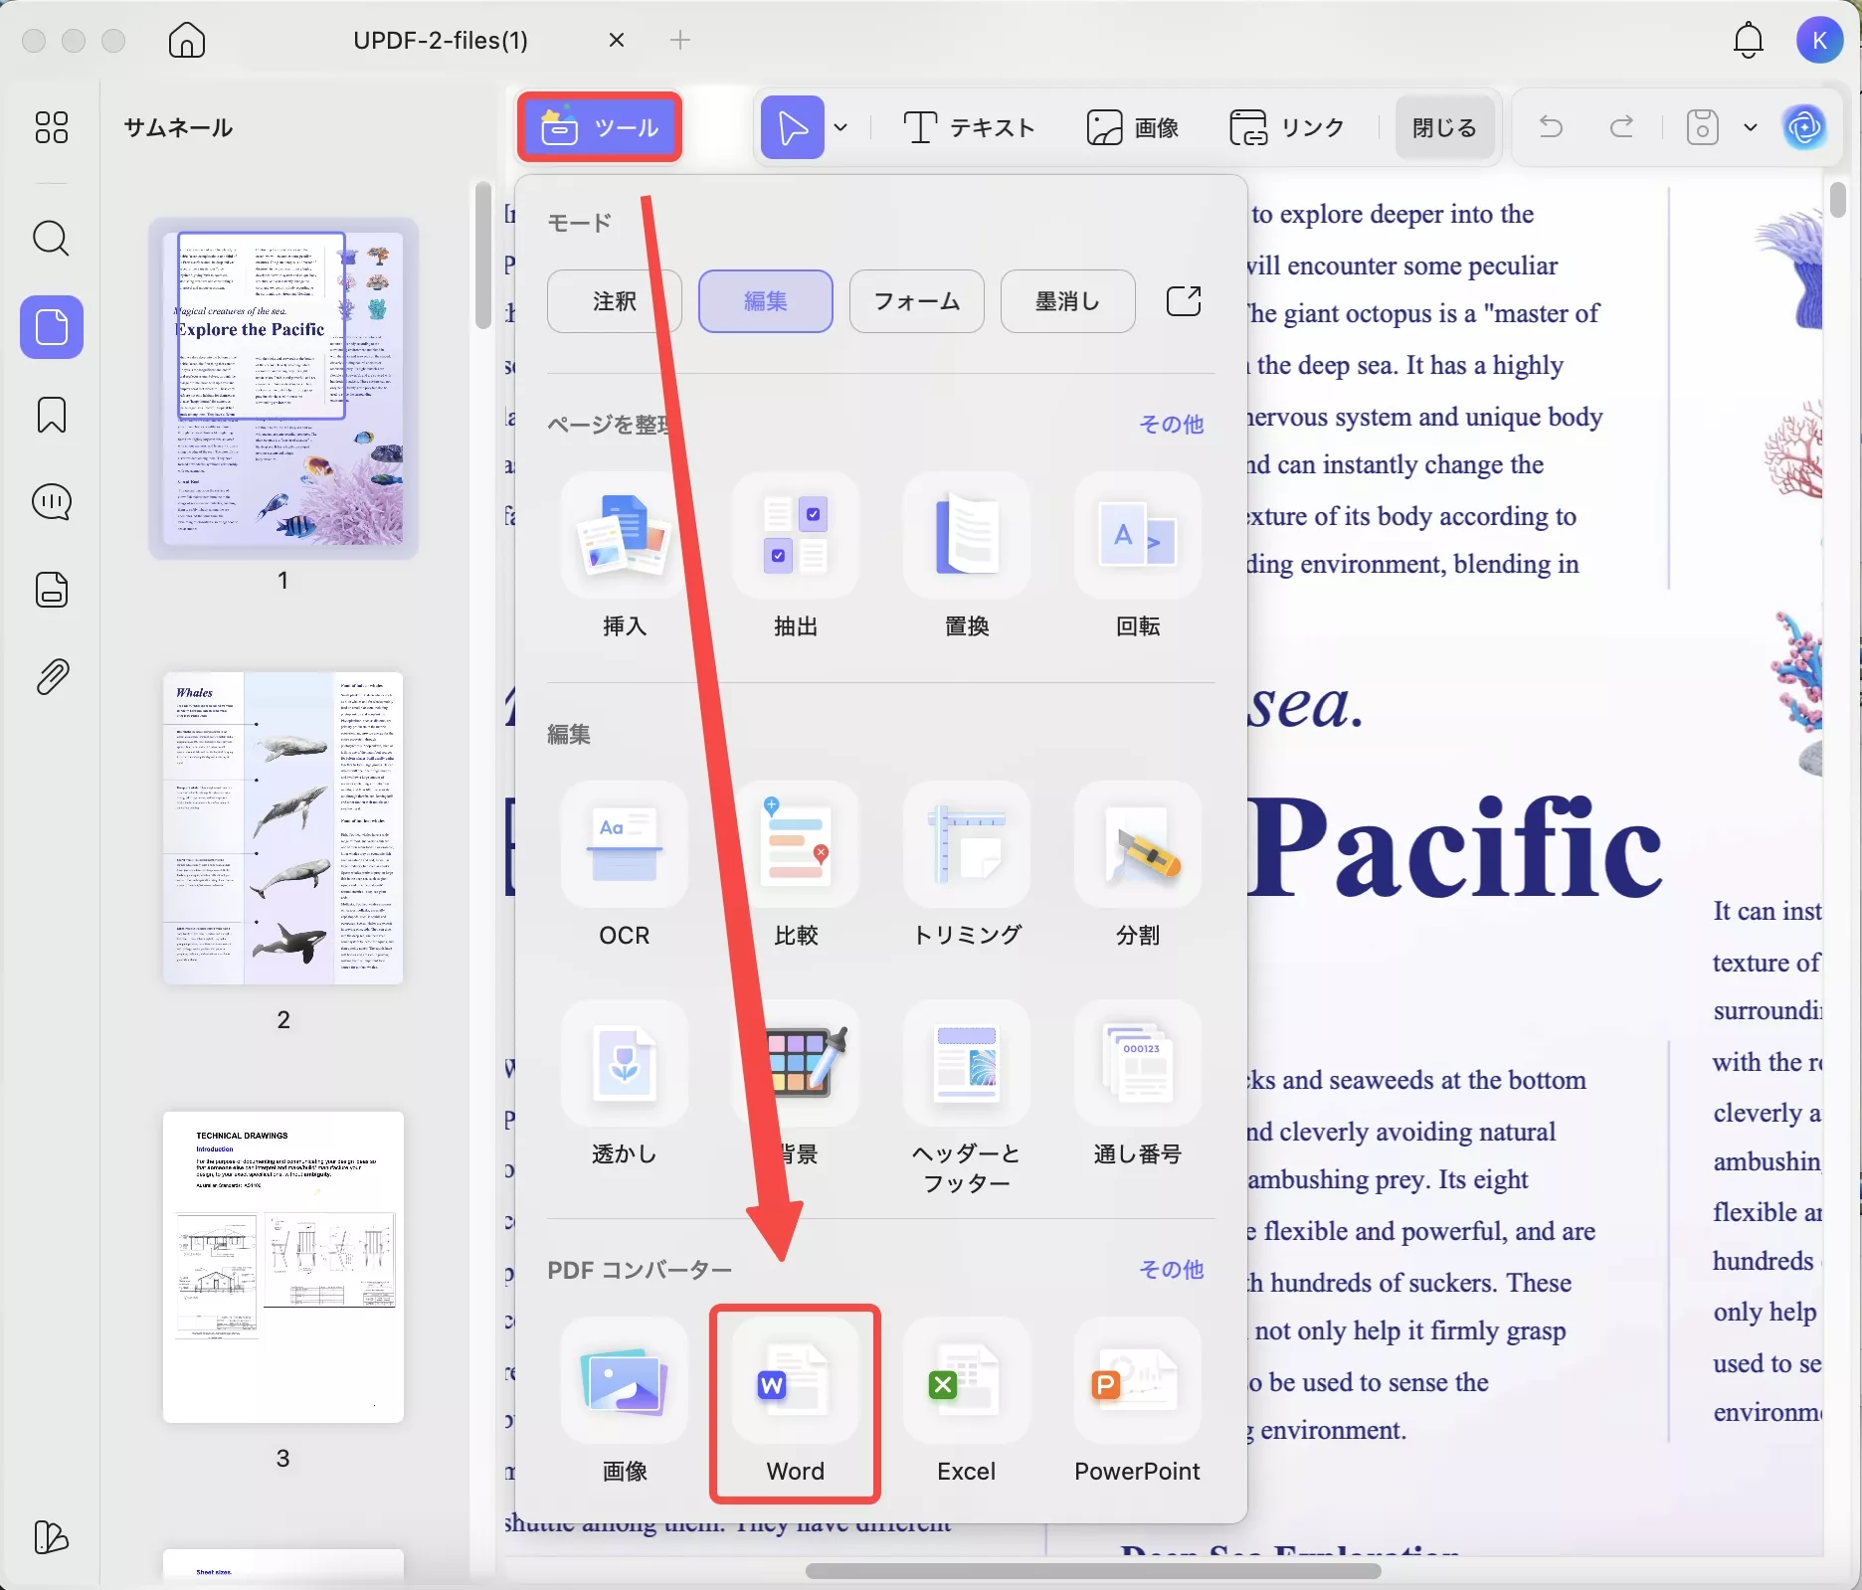
Task: Select the Link (リンク) tool
Action: pos(1287,127)
